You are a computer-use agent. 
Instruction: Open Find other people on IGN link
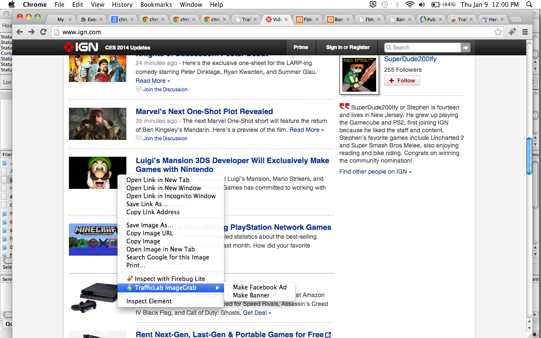click(x=375, y=172)
